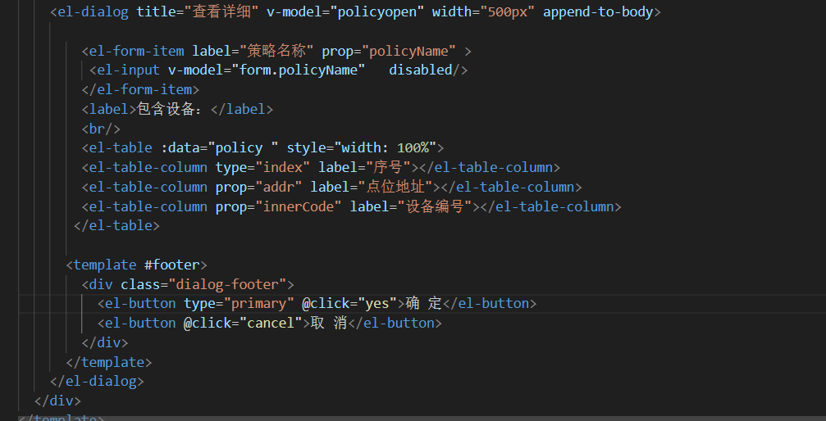826x421 pixels.
Task: Click the closing el-table tag
Action: tap(116, 226)
